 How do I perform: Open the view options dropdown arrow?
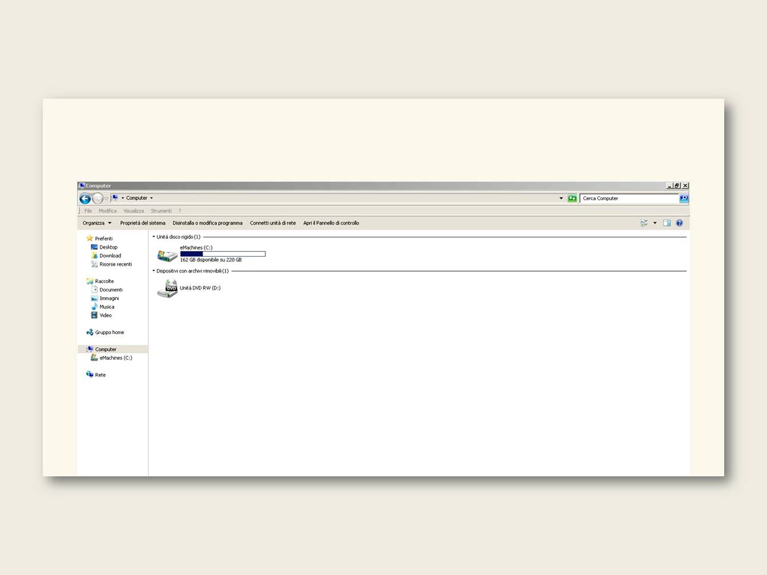coord(655,223)
